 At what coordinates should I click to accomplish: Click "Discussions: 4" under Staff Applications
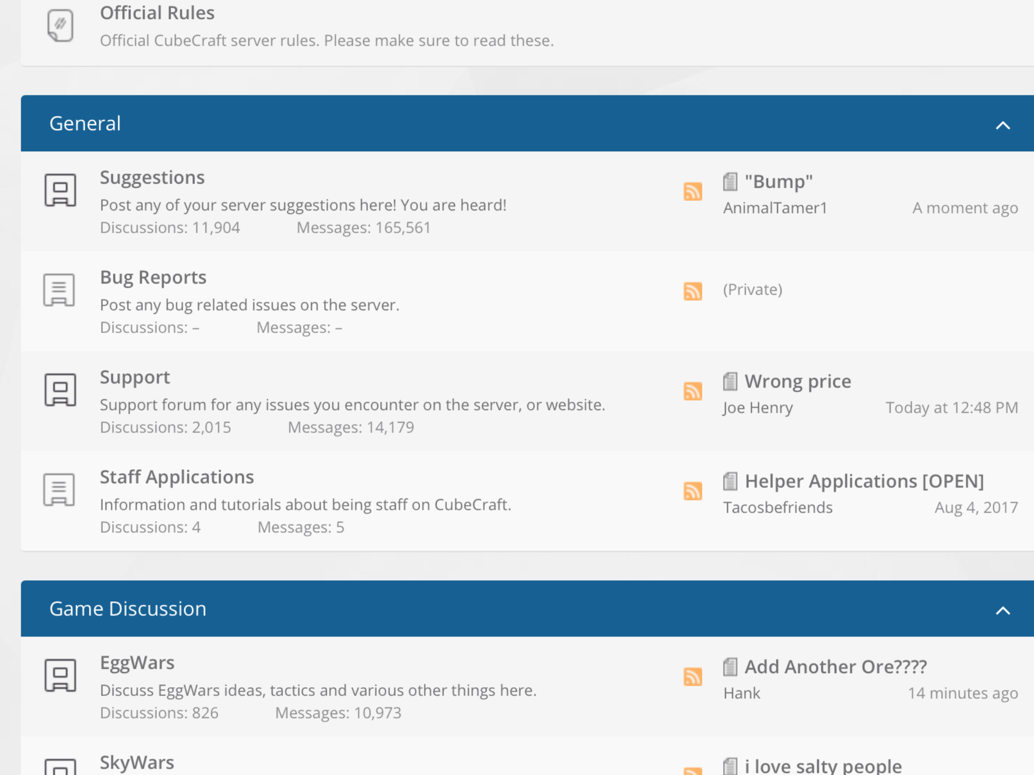150,528
